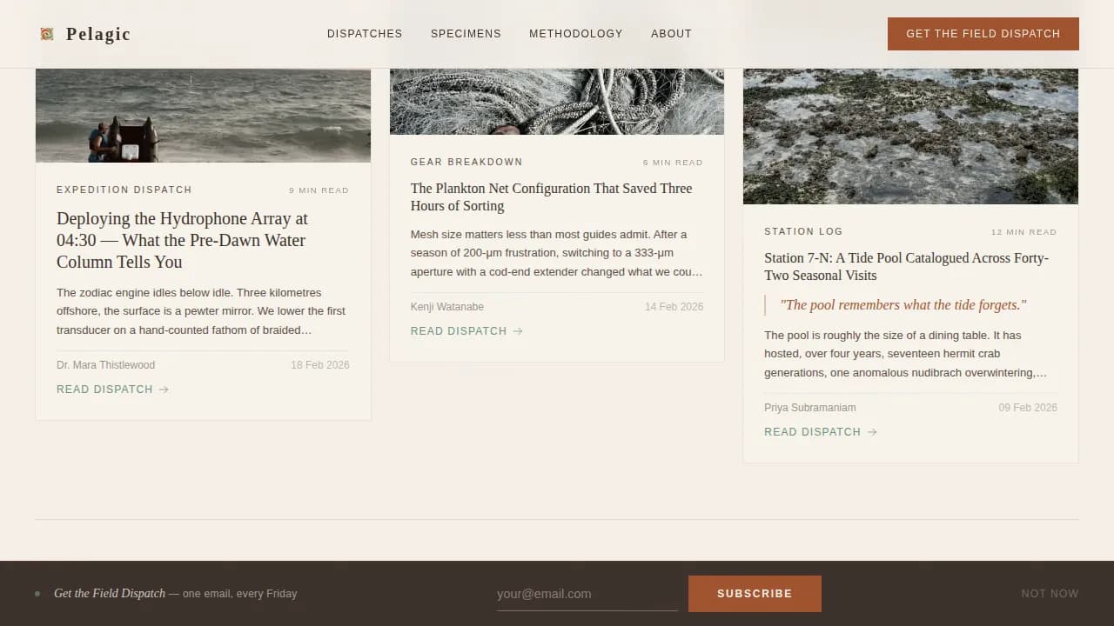Click the arrow icon next to Station 7-N READ DISPATCH

pyautogui.click(x=873, y=432)
